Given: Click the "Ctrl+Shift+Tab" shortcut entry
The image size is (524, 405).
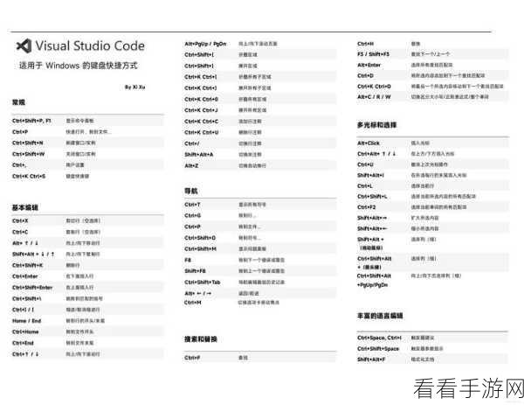Looking at the screenshot, I should tap(203, 283).
